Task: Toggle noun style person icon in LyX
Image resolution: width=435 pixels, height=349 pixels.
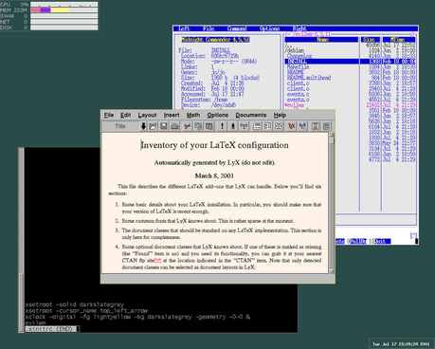Action: point(233,126)
